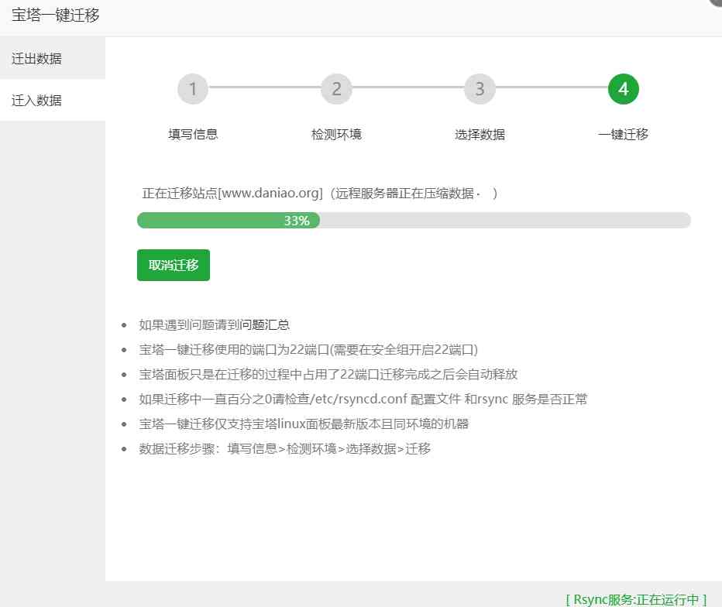Image resolution: width=722 pixels, height=607 pixels.
Task: Click the 选择数据 step label
Action: tap(480, 135)
